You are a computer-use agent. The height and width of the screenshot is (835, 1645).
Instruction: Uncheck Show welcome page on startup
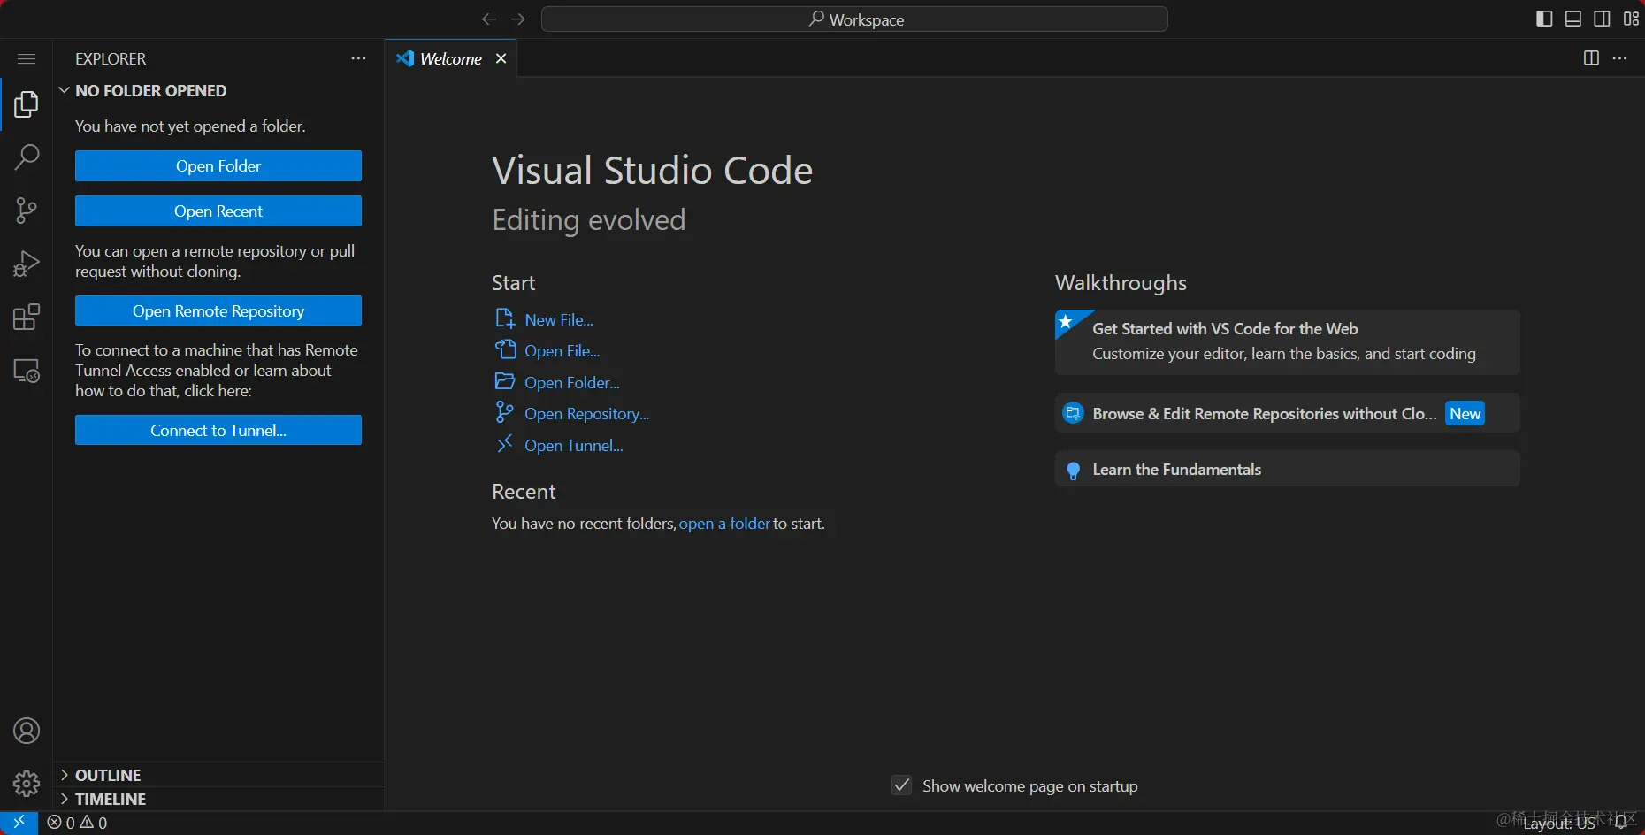(902, 785)
